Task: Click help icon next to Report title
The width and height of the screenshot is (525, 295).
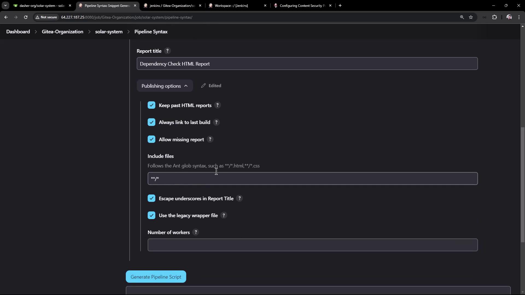Action: coord(167,51)
